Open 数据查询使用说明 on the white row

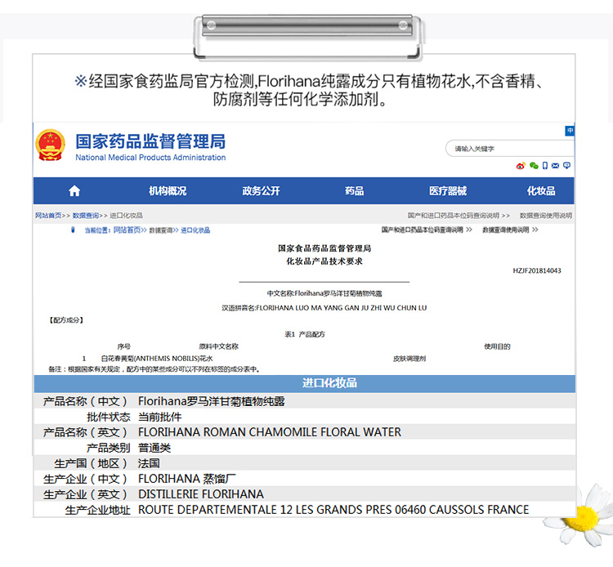pyautogui.click(x=505, y=230)
